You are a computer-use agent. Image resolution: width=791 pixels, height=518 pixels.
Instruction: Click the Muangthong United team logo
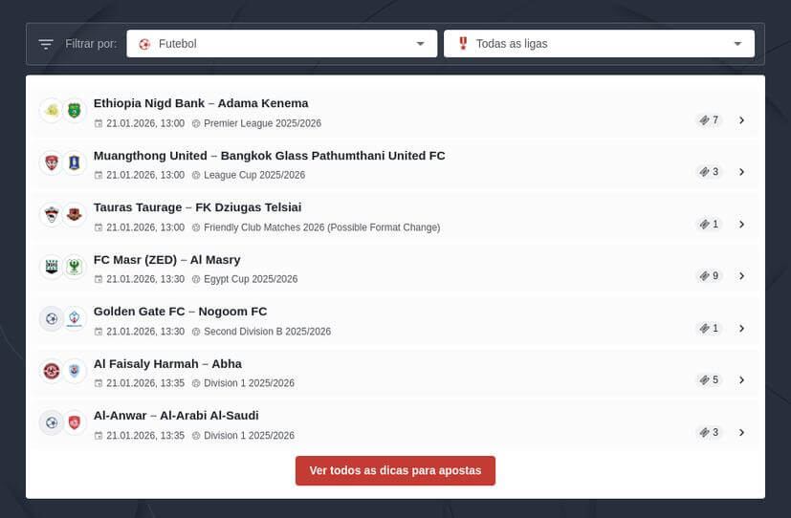tap(52, 162)
